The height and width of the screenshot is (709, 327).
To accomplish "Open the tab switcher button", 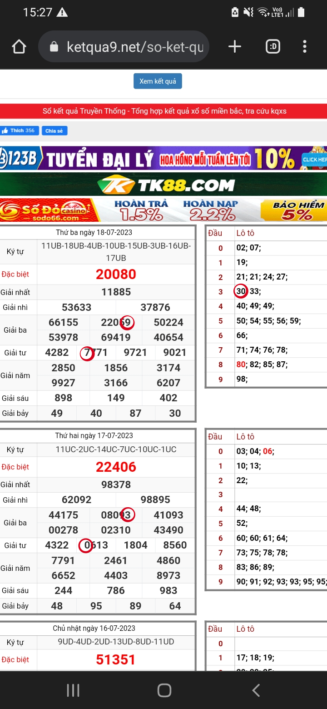I will click(273, 46).
